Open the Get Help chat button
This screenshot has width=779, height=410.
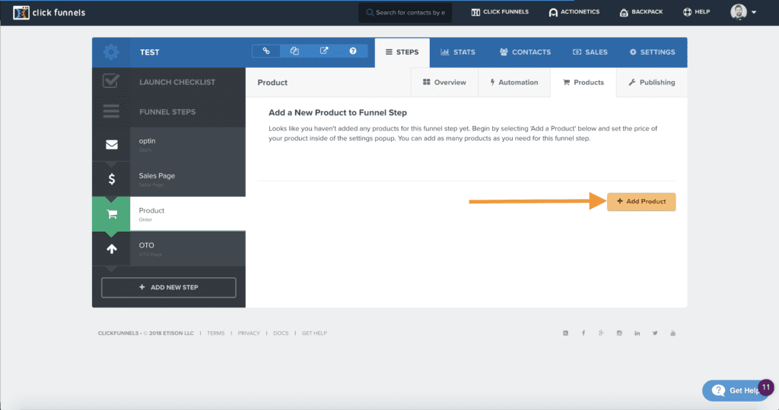tap(735, 391)
